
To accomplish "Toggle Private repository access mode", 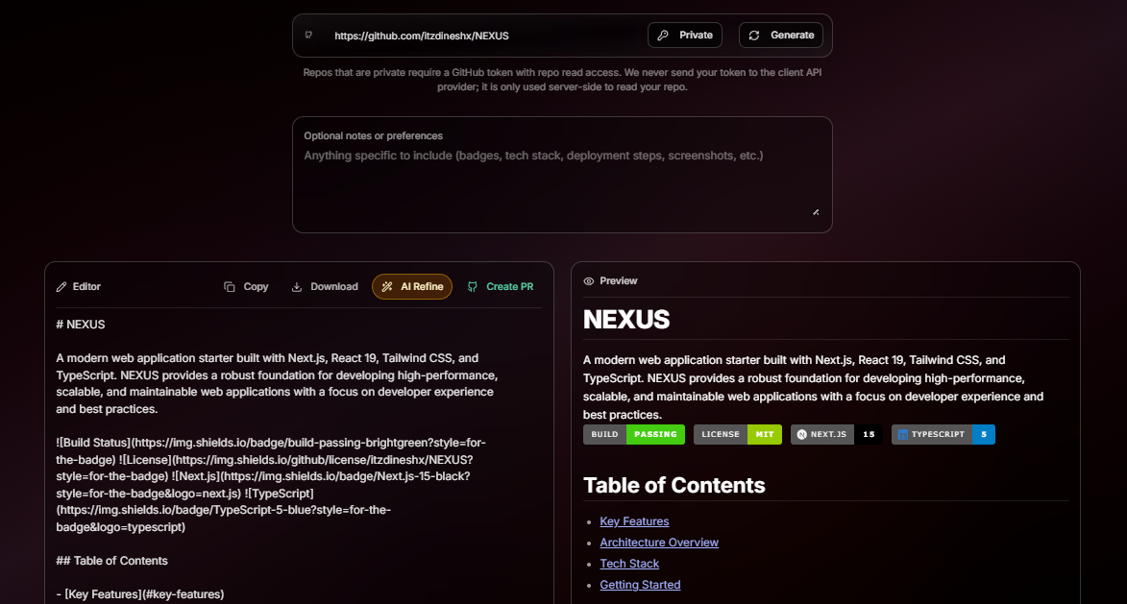I will click(685, 35).
